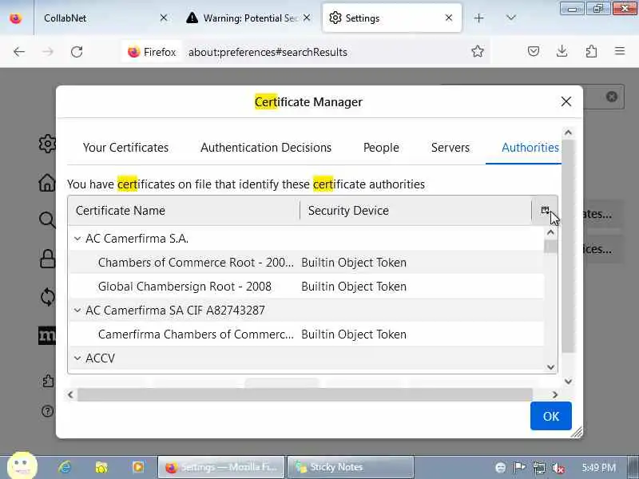Open a new tab with the plus icon

click(478, 18)
